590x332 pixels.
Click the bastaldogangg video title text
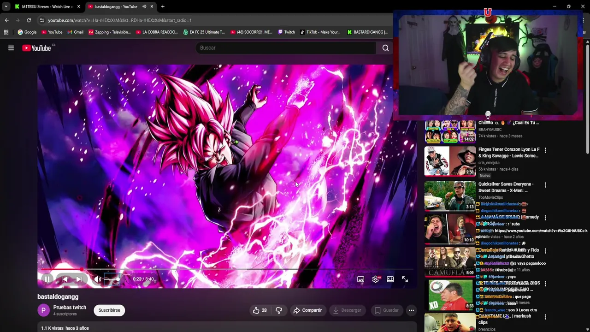58,297
